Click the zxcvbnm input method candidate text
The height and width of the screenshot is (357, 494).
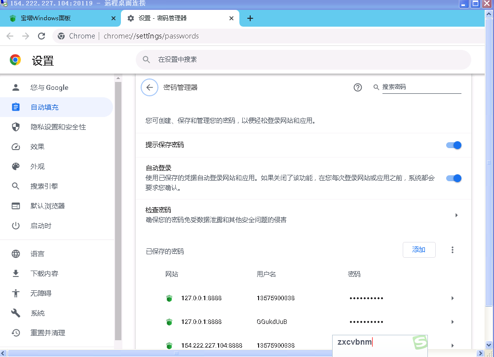tap(354, 342)
